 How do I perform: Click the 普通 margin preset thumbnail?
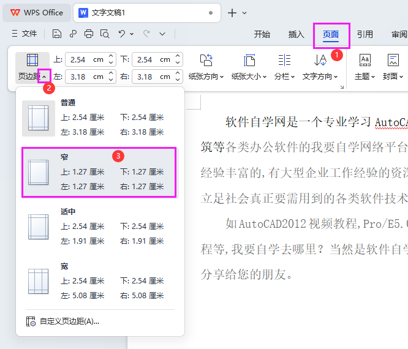39,118
